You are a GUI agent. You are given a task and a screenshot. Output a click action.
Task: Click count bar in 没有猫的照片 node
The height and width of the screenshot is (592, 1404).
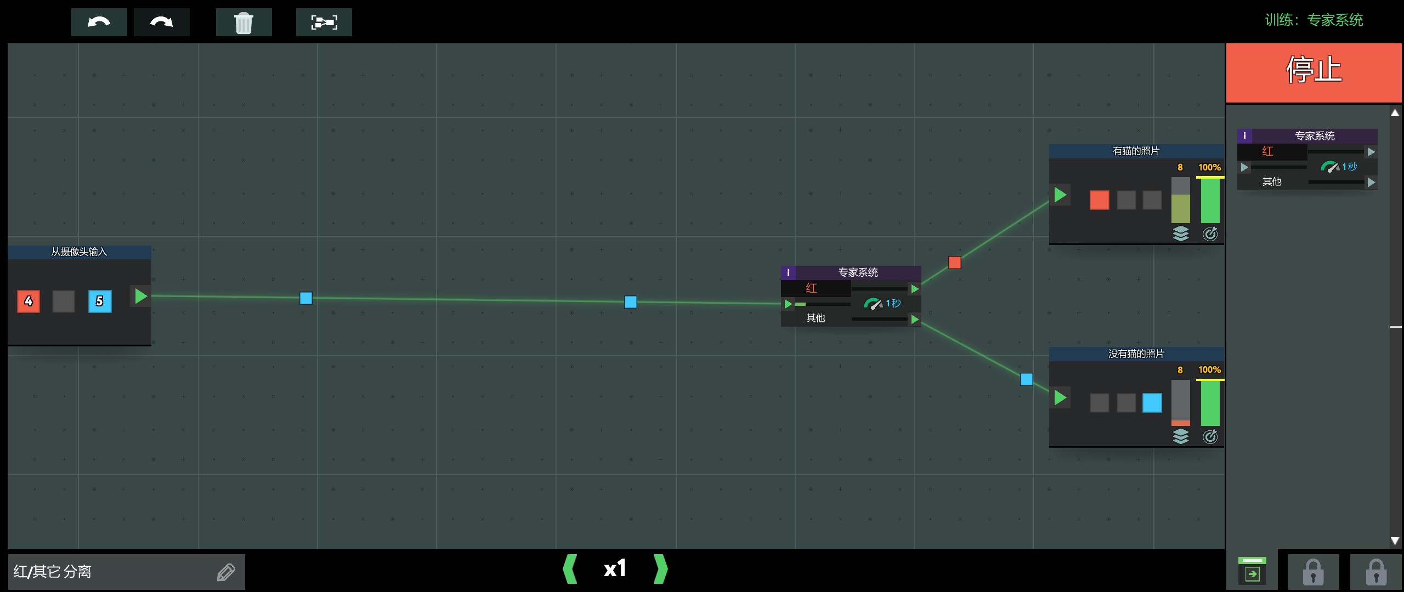coord(1181,403)
